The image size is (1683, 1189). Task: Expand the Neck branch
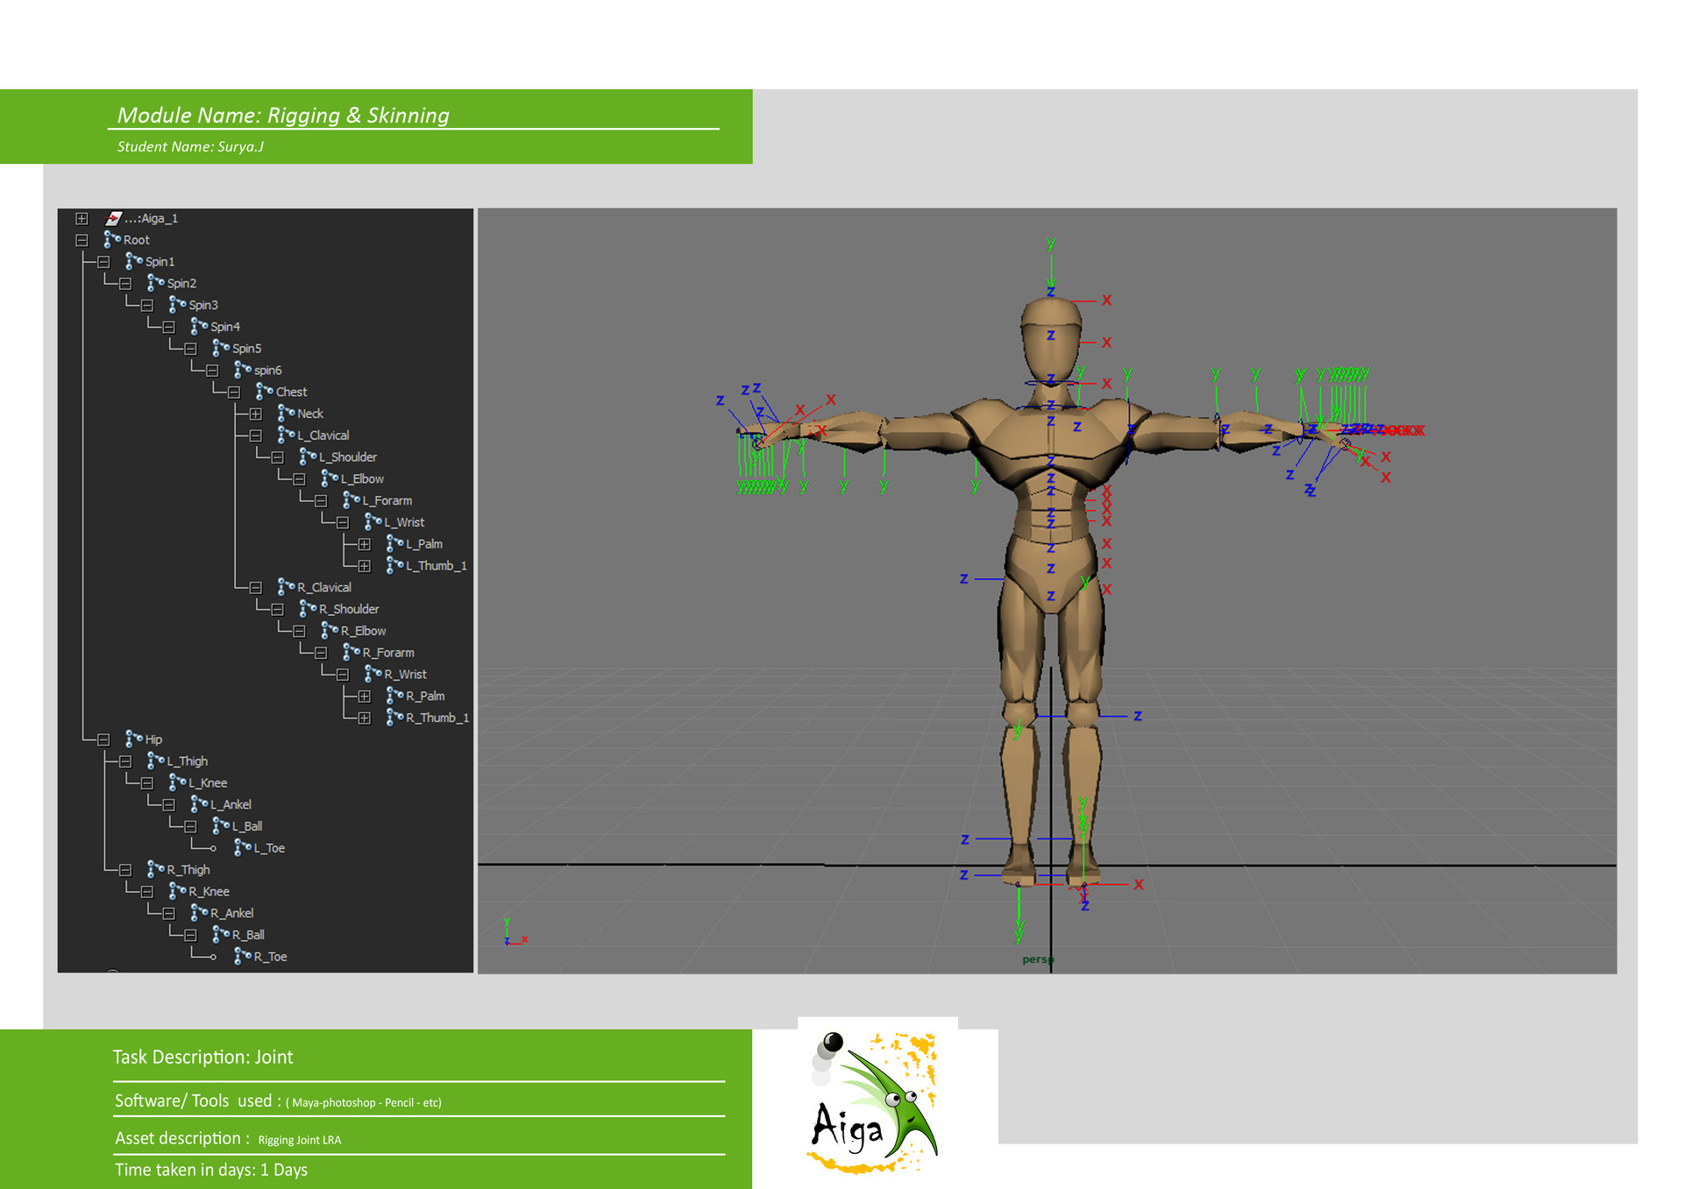click(255, 413)
